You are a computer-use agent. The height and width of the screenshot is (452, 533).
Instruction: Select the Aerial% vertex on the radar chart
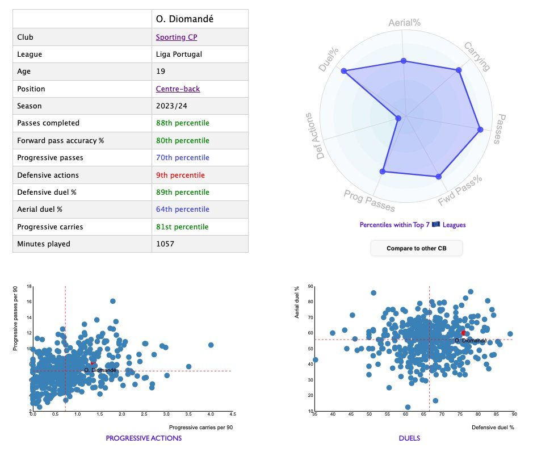404,61
